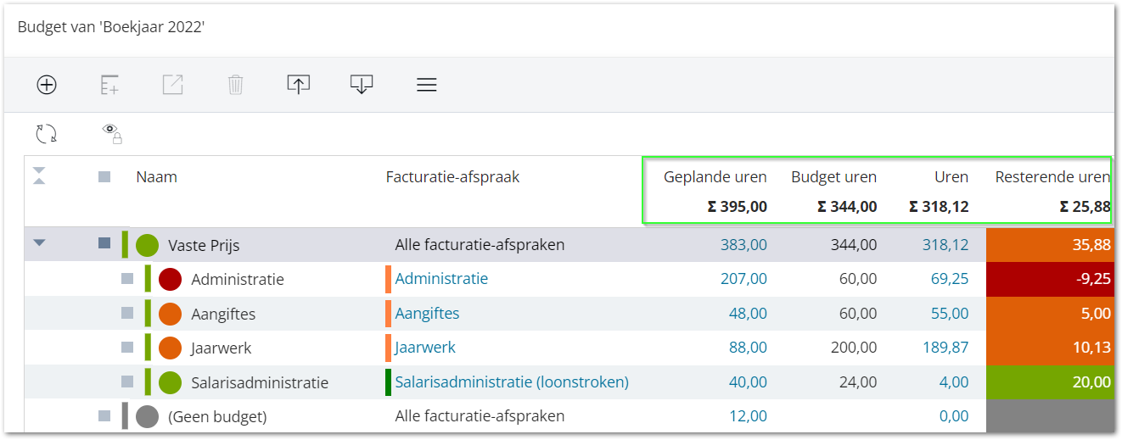The image size is (1122, 440).
Task: Click the download arrow icon
Action: click(x=362, y=85)
